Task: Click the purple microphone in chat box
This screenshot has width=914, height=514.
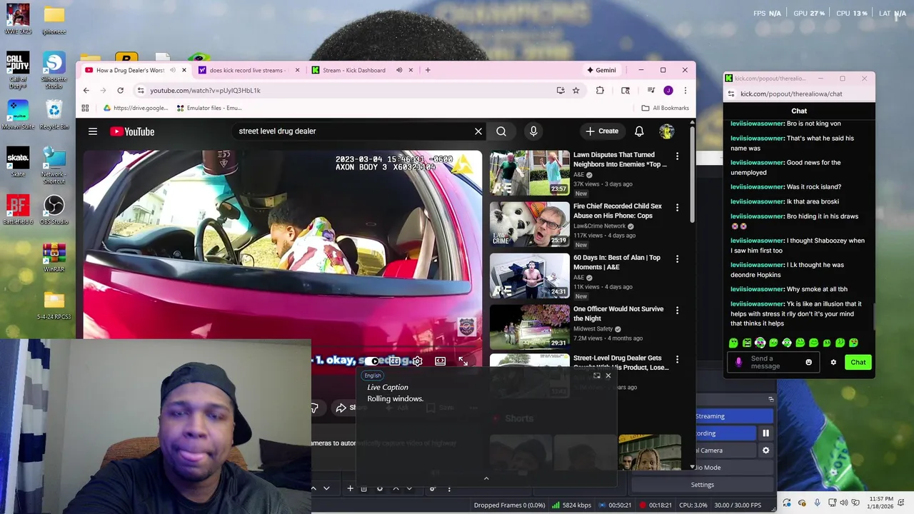Action: pos(738,362)
